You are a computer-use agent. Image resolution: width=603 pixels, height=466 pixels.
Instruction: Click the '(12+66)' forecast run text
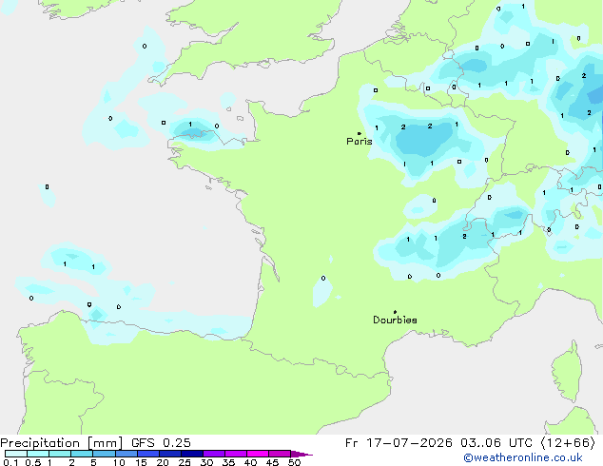(569, 443)
